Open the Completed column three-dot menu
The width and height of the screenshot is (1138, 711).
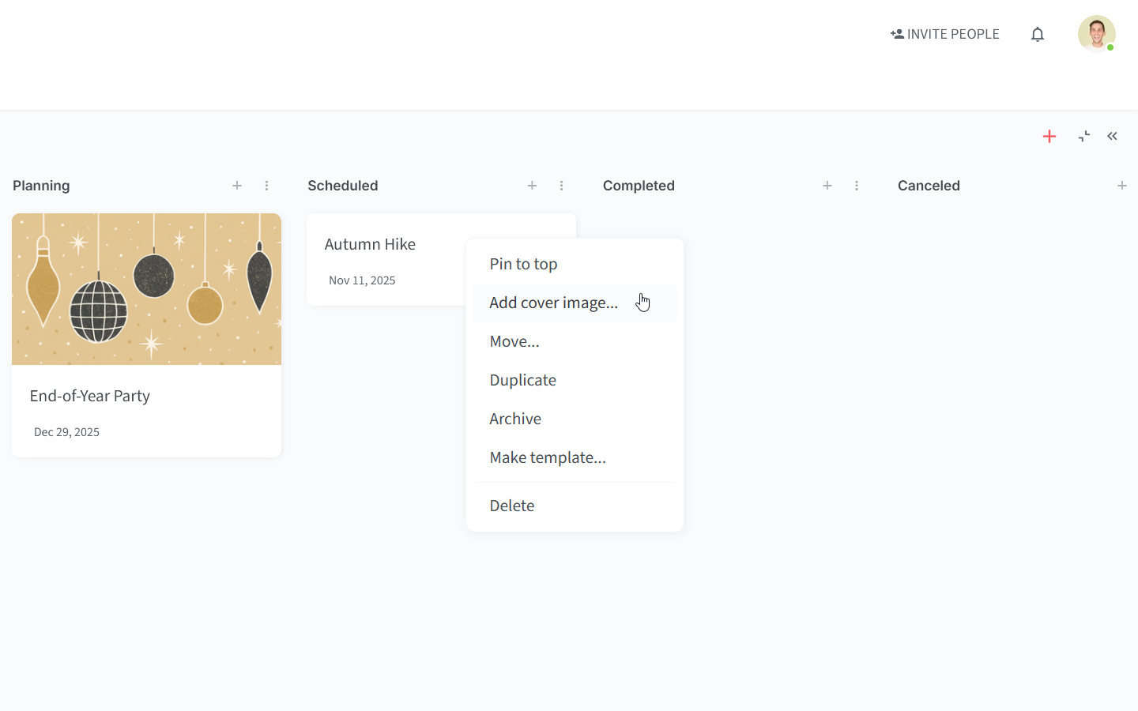click(x=857, y=186)
